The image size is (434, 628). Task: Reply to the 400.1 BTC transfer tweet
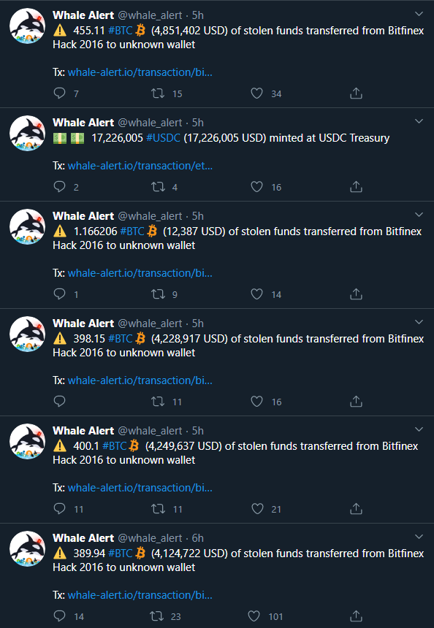point(59,509)
